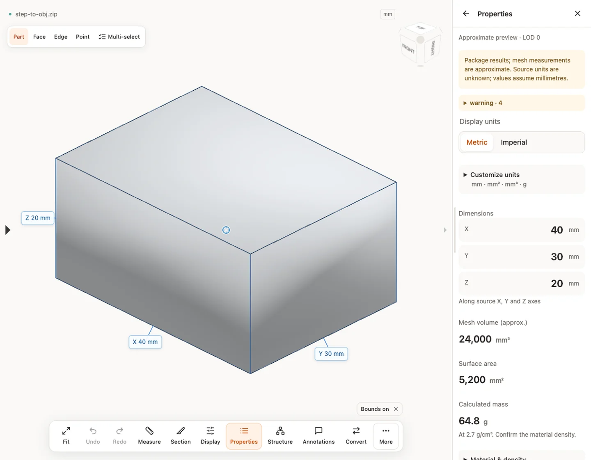591x460 pixels.
Task: Select Face selection mode
Action: coord(39,37)
